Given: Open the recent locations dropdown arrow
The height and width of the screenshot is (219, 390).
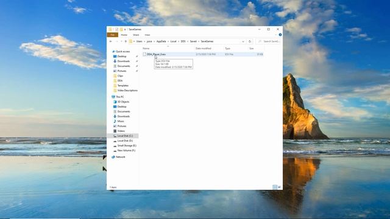Looking at the screenshot, I should [x=121, y=41].
